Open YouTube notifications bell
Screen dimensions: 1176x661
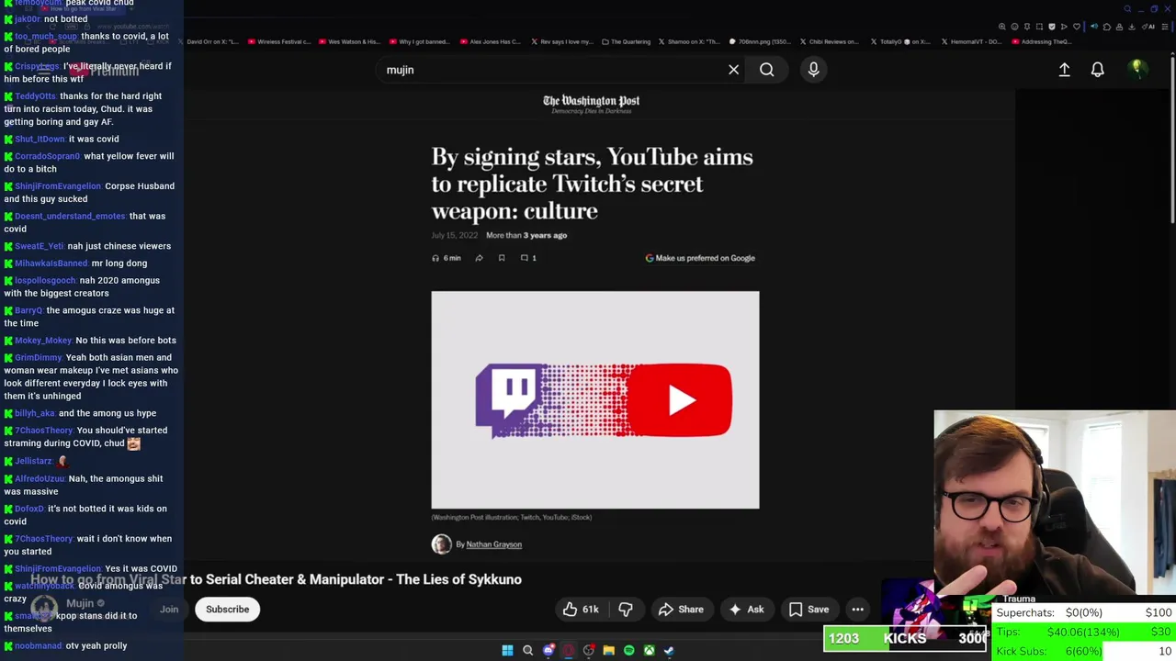point(1097,70)
